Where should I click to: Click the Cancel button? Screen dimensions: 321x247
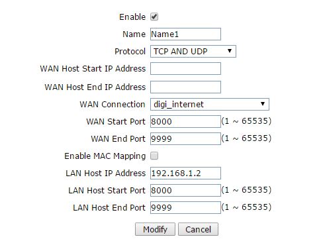pyautogui.click(x=198, y=229)
